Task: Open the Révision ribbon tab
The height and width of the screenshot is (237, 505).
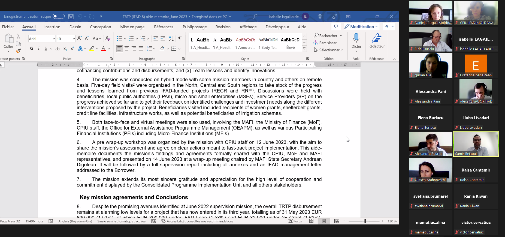Action: click(223, 27)
